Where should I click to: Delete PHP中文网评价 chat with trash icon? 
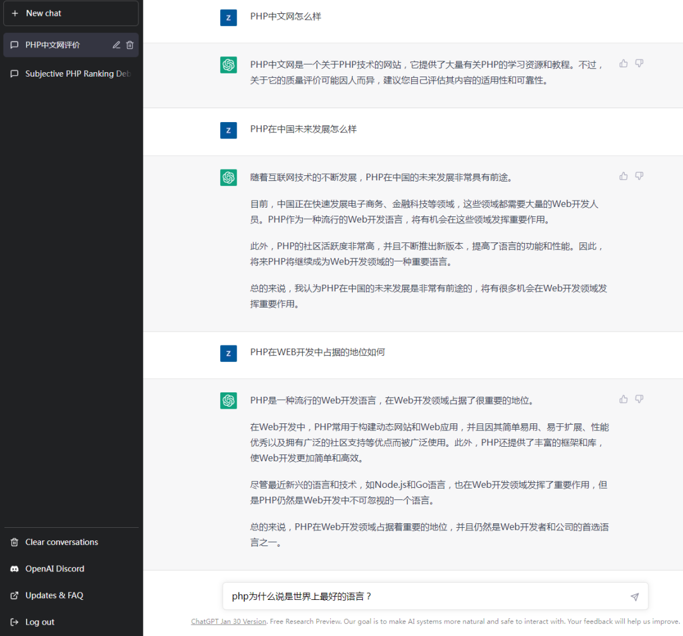pyautogui.click(x=130, y=45)
